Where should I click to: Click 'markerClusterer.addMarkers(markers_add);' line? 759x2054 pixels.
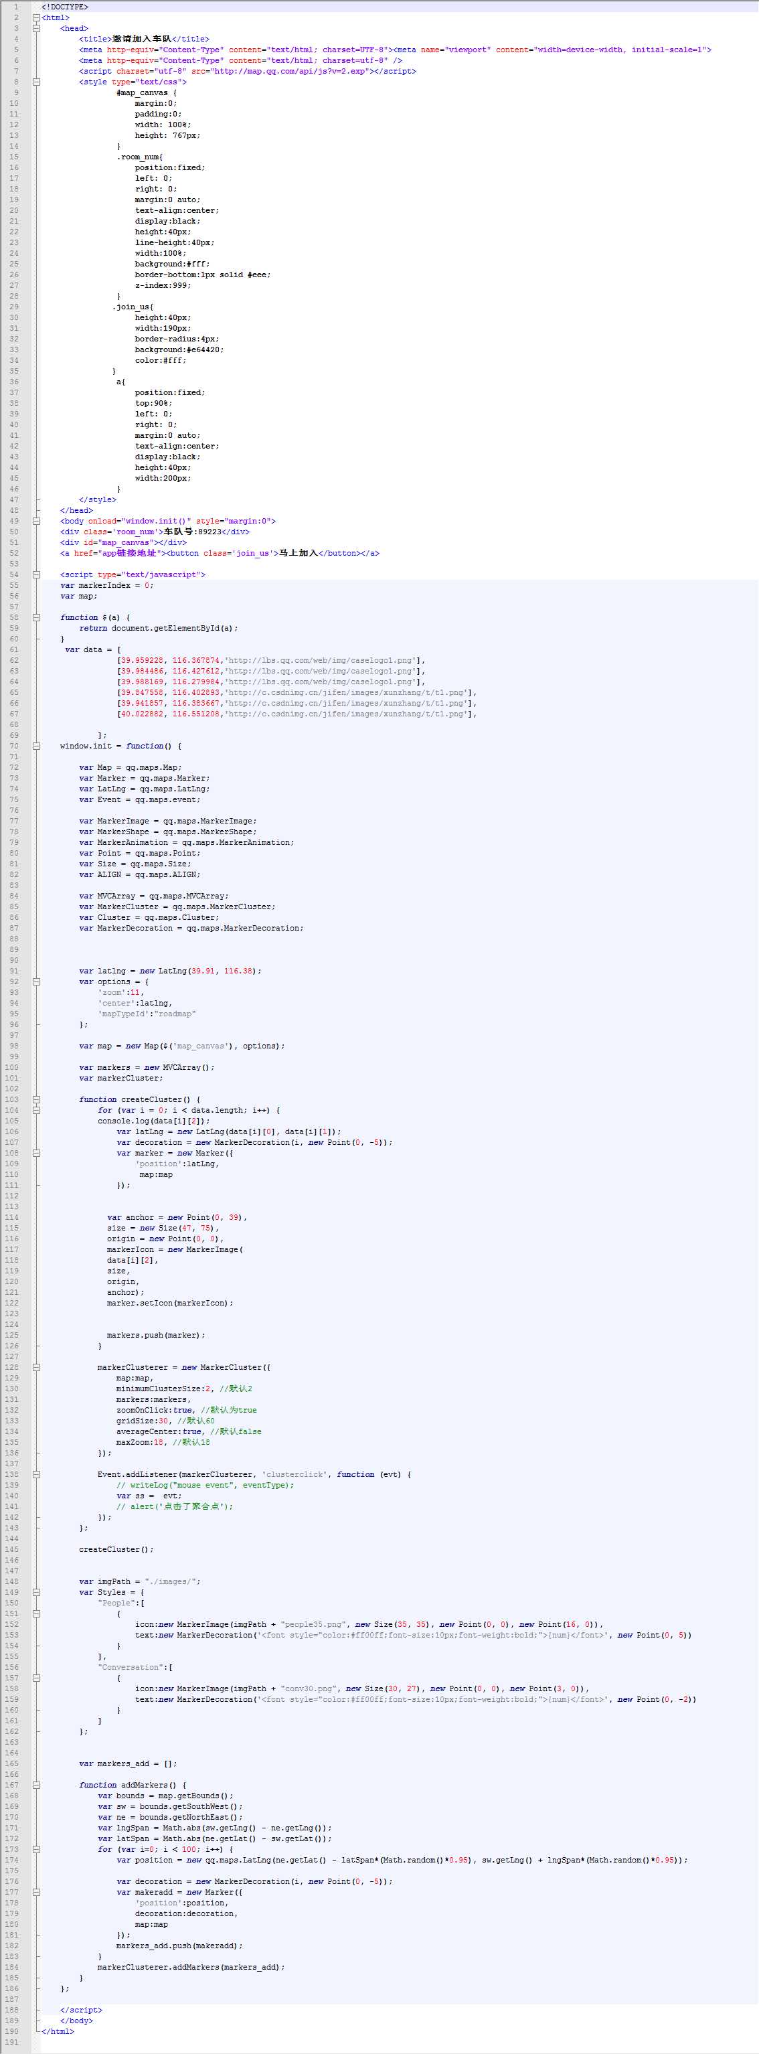point(191,1967)
